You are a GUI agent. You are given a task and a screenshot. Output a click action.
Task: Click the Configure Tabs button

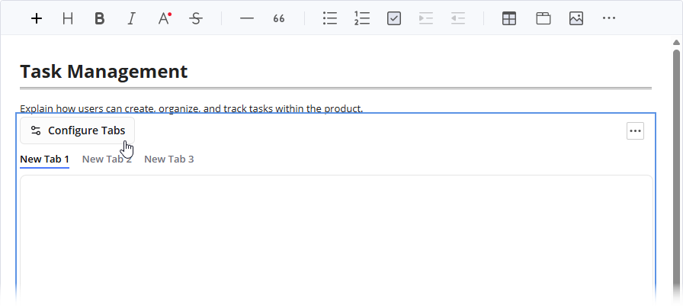coord(78,130)
